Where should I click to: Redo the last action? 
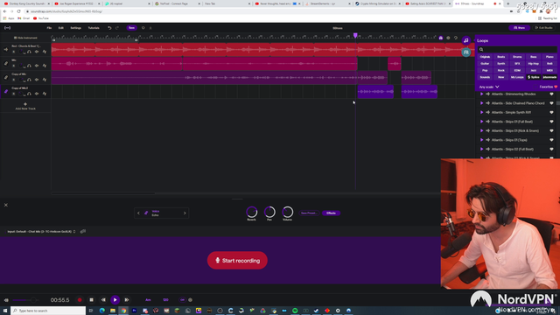click(x=116, y=28)
